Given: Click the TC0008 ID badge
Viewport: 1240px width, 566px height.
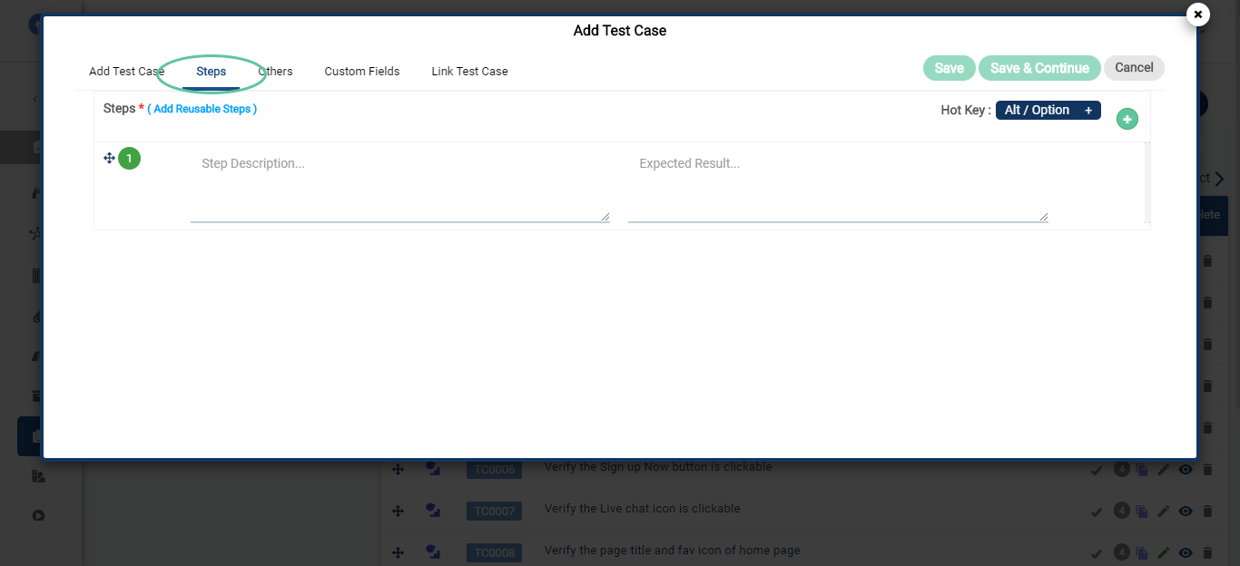Looking at the screenshot, I should point(495,552).
